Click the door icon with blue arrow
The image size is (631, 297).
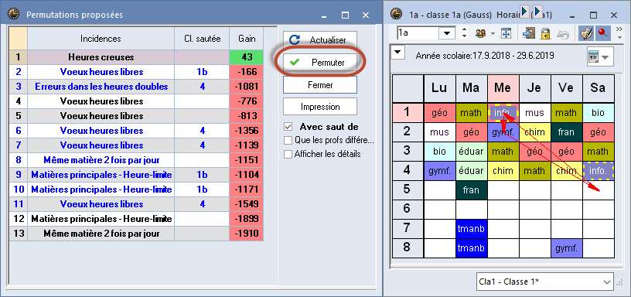528,34
